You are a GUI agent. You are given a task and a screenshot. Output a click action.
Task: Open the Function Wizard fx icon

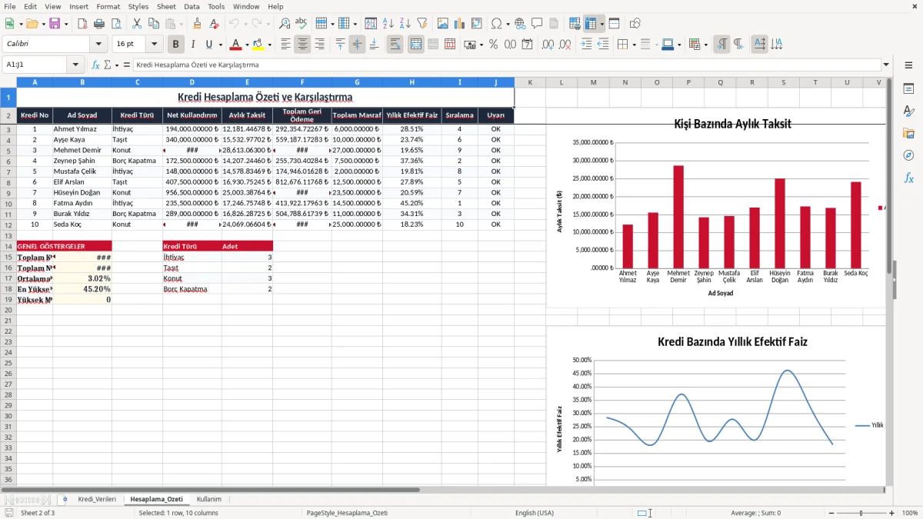[96, 65]
